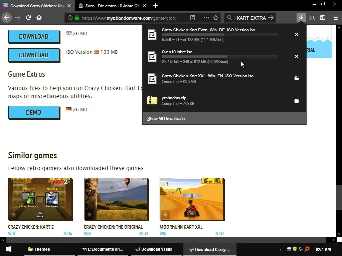Cancel the Crazy-Chicken-Kart-Extra ISO download
This screenshot has width=342, height=256.
point(297,34)
